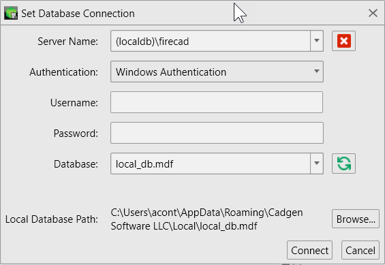Click the 'Server Name:' label
This screenshot has width=385, height=265.
67,42
